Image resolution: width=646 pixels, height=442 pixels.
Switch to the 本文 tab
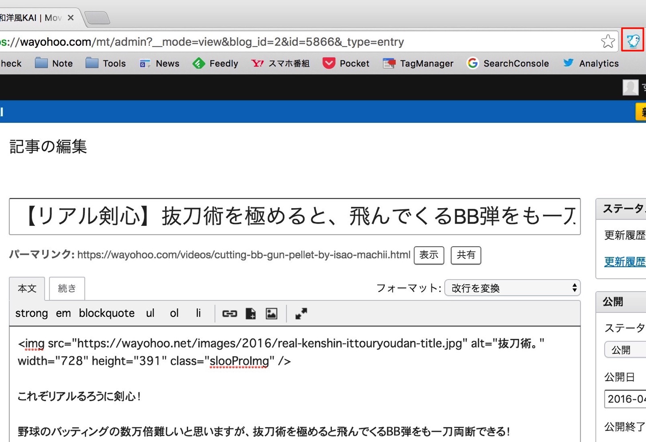coord(27,288)
